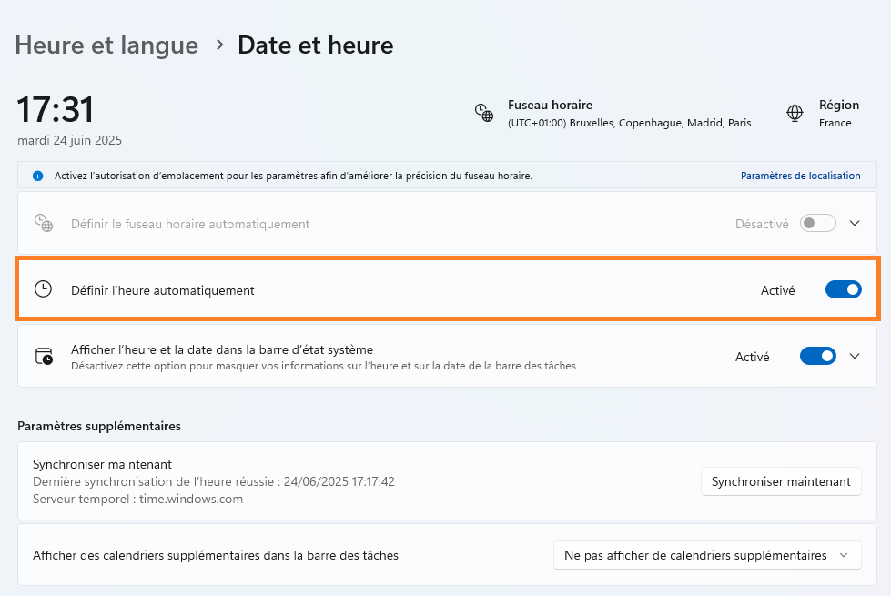Click the blue info icon in location banner
Screen dimensions: 891x596
[37, 177]
